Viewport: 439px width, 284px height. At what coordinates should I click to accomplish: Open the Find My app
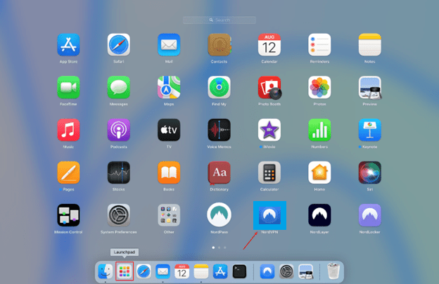[x=219, y=88]
